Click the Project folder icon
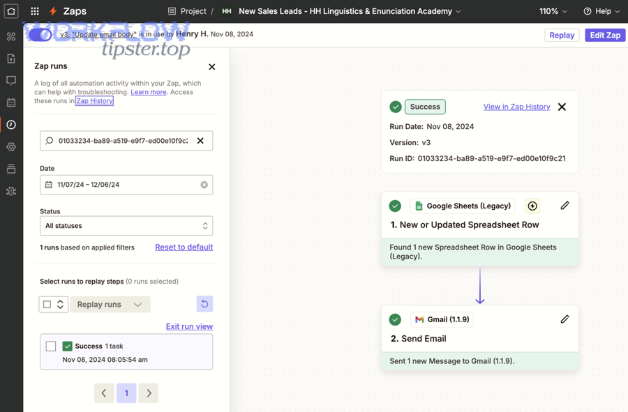The image size is (628, 412). click(x=172, y=11)
